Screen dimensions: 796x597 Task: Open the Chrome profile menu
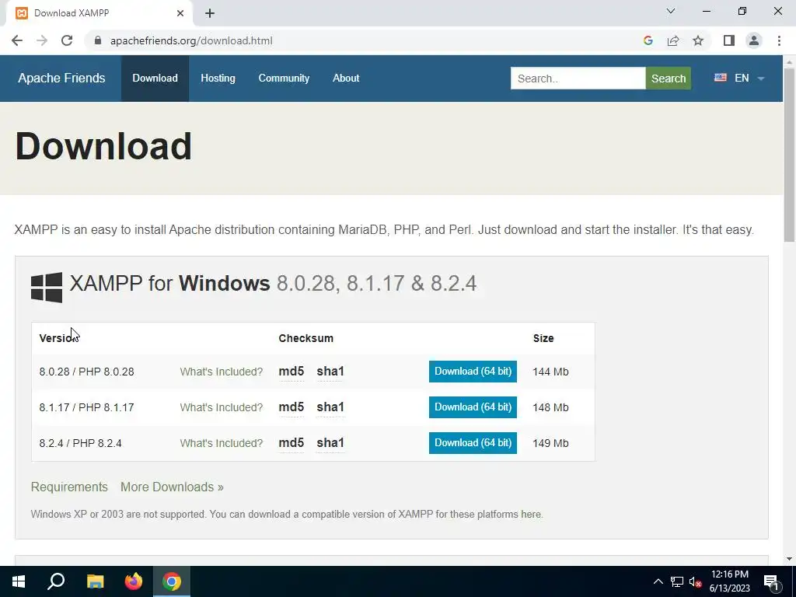tap(754, 40)
